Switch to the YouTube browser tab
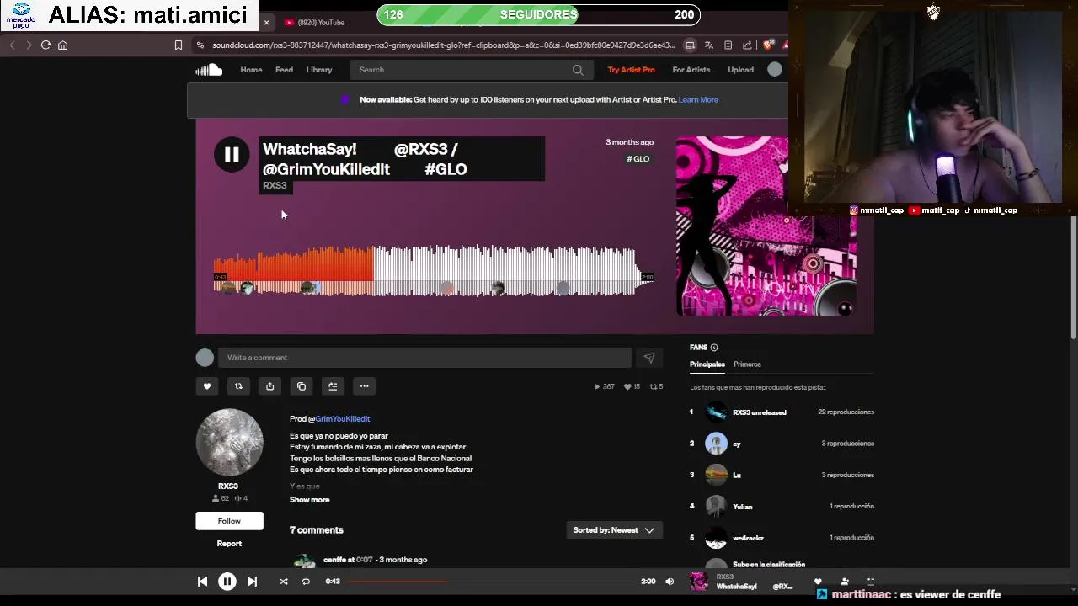This screenshot has height=606, width=1078. tap(321, 23)
